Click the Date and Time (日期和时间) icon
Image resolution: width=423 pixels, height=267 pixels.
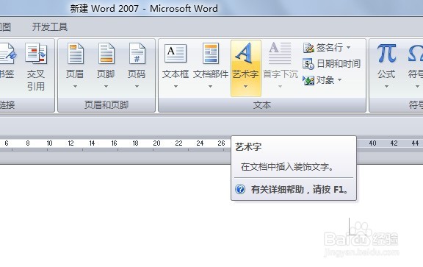point(308,64)
